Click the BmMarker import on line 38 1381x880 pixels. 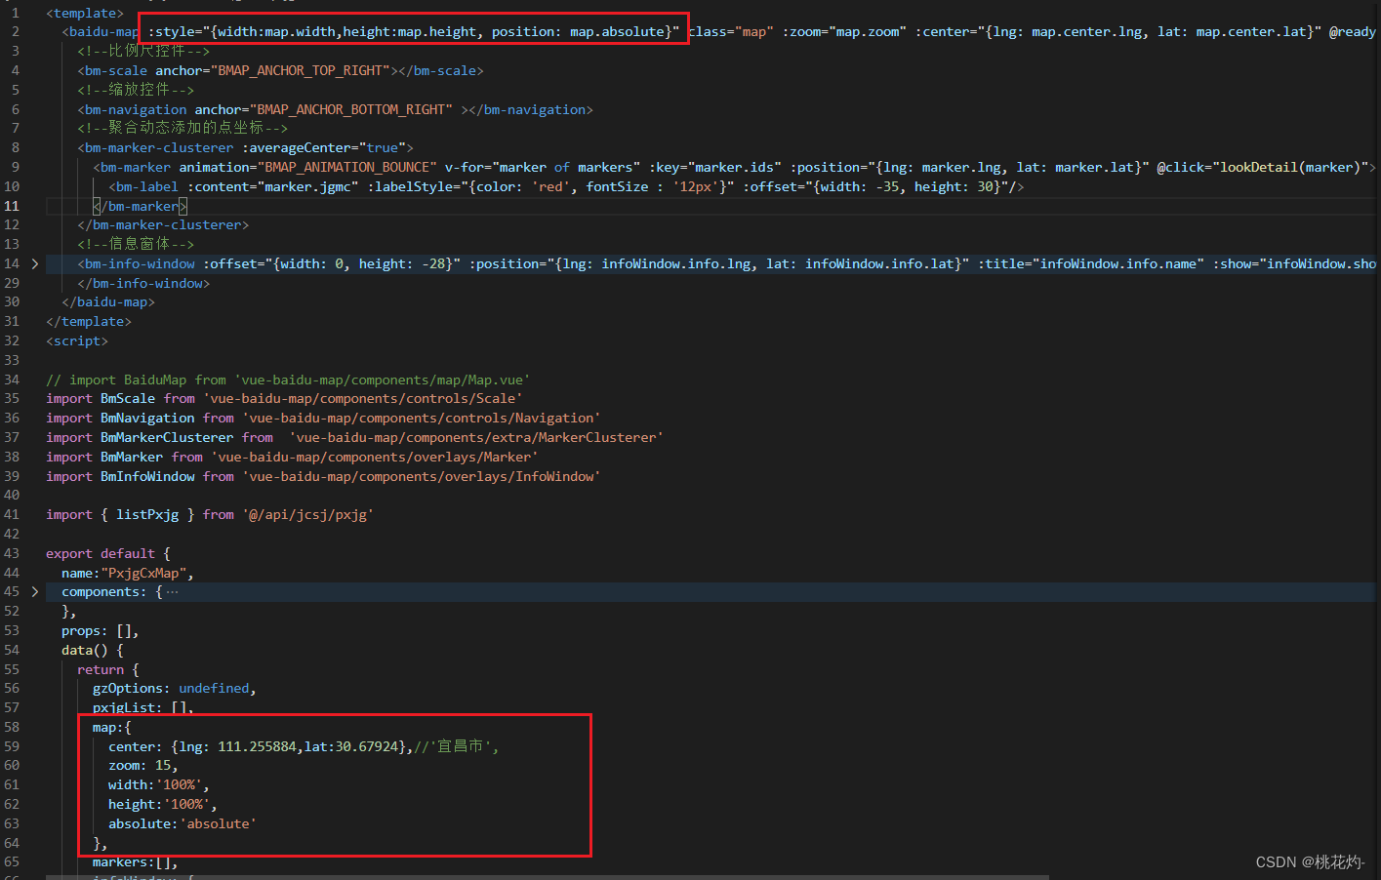132,458
